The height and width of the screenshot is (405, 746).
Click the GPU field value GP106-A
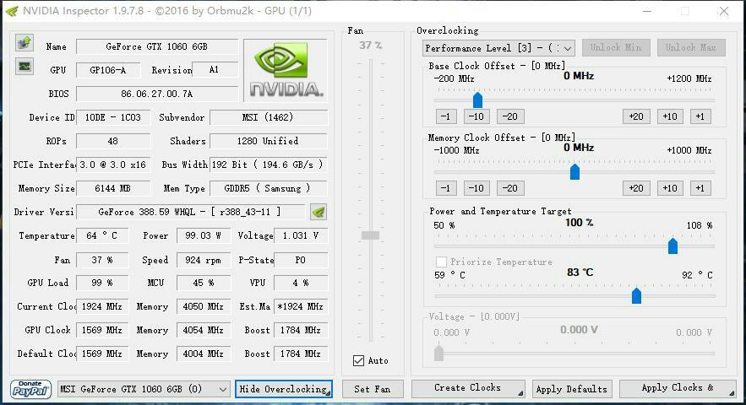tap(108, 70)
